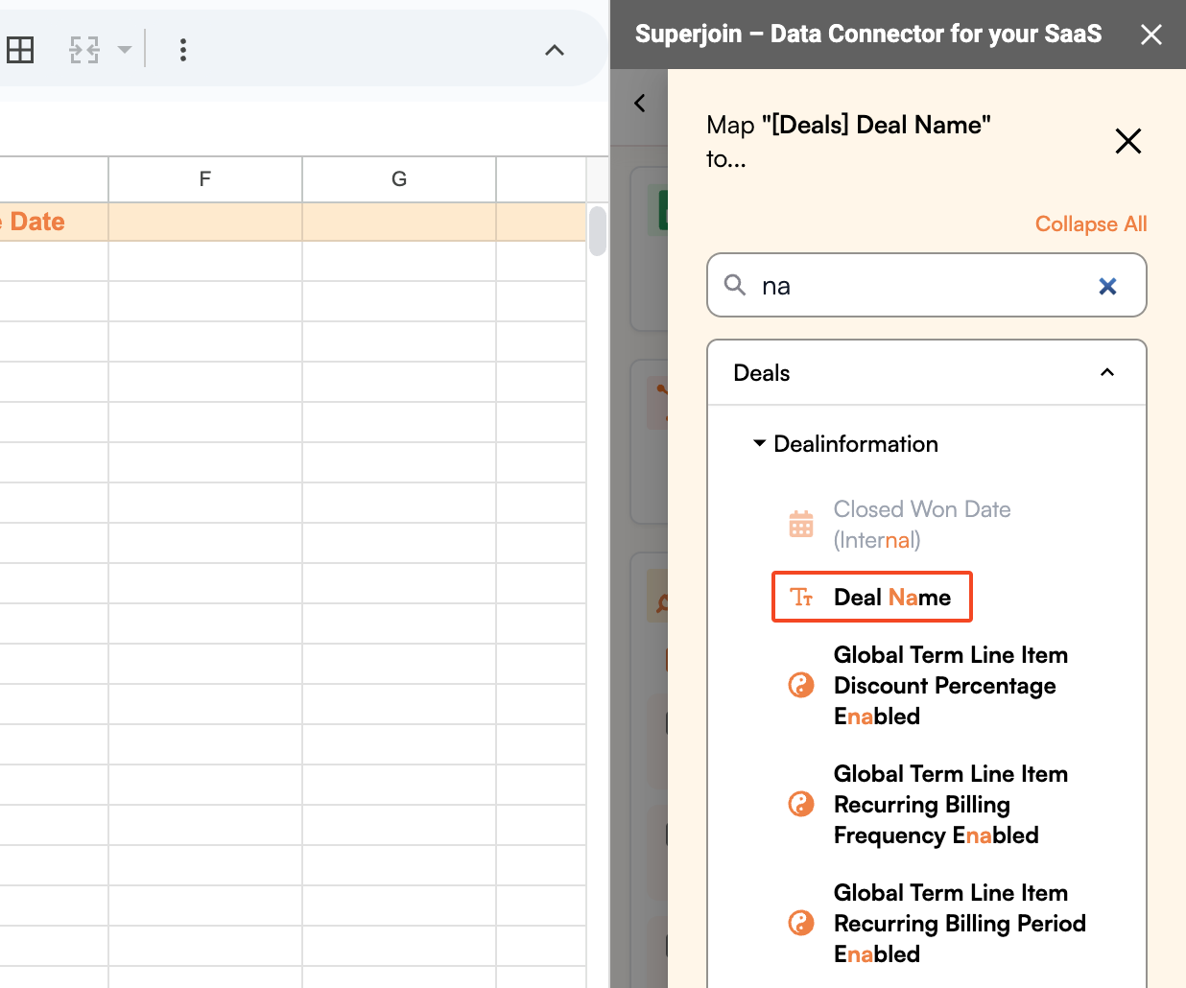Select column F header
Image resolution: width=1186 pixels, height=988 pixels.
[x=205, y=179]
